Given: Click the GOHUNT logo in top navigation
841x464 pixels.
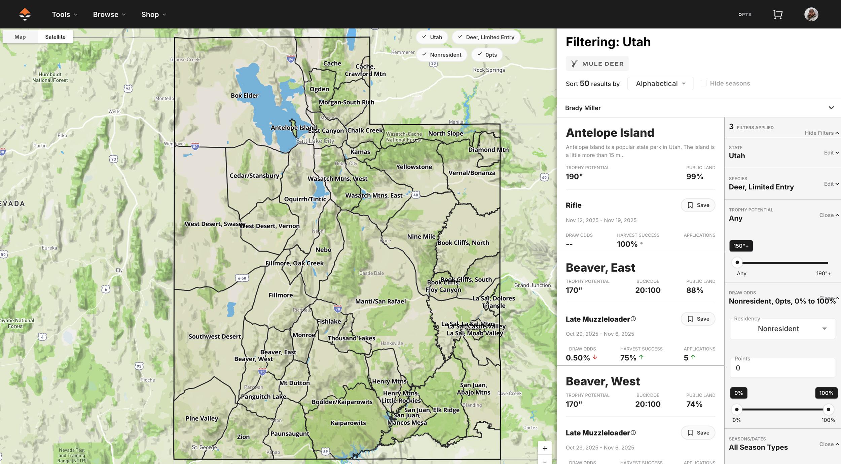Looking at the screenshot, I should pyautogui.click(x=25, y=14).
